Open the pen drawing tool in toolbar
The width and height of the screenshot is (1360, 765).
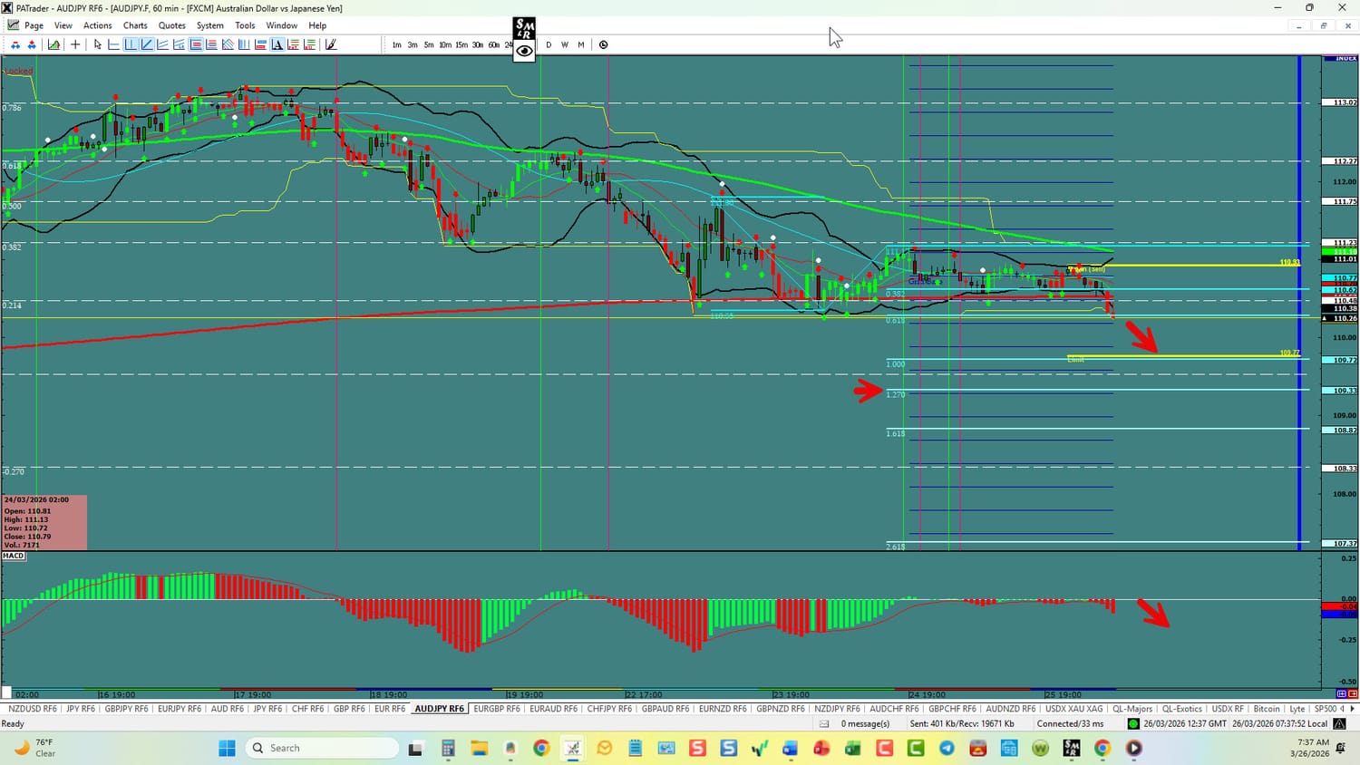pyautogui.click(x=331, y=44)
